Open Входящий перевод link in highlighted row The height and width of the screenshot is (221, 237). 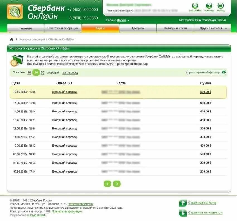point(64,92)
